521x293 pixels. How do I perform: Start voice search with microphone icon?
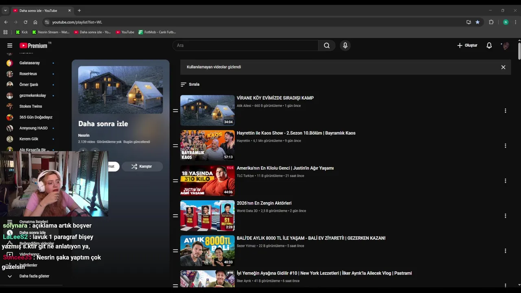pyautogui.click(x=345, y=46)
